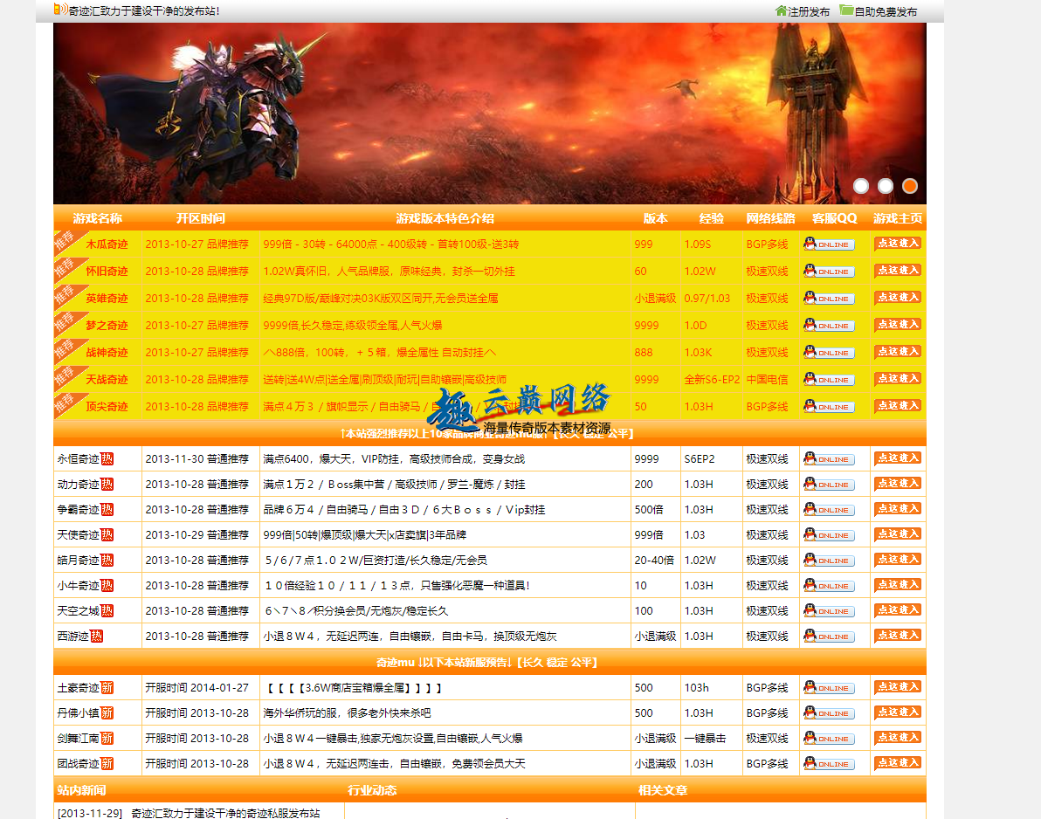Open QQ online chat for 怀旧奇迹
The height and width of the screenshot is (819, 1041).
click(829, 272)
